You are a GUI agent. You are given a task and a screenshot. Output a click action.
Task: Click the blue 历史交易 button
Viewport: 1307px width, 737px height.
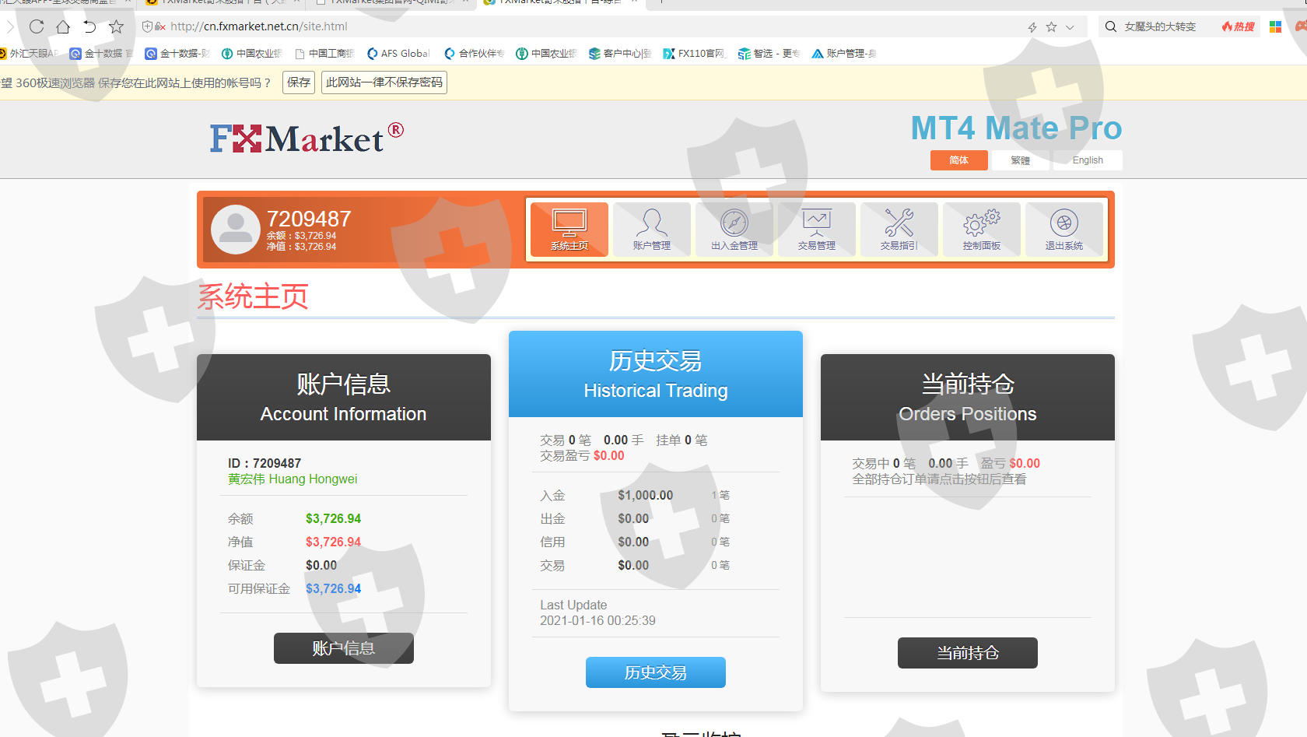point(656,672)
